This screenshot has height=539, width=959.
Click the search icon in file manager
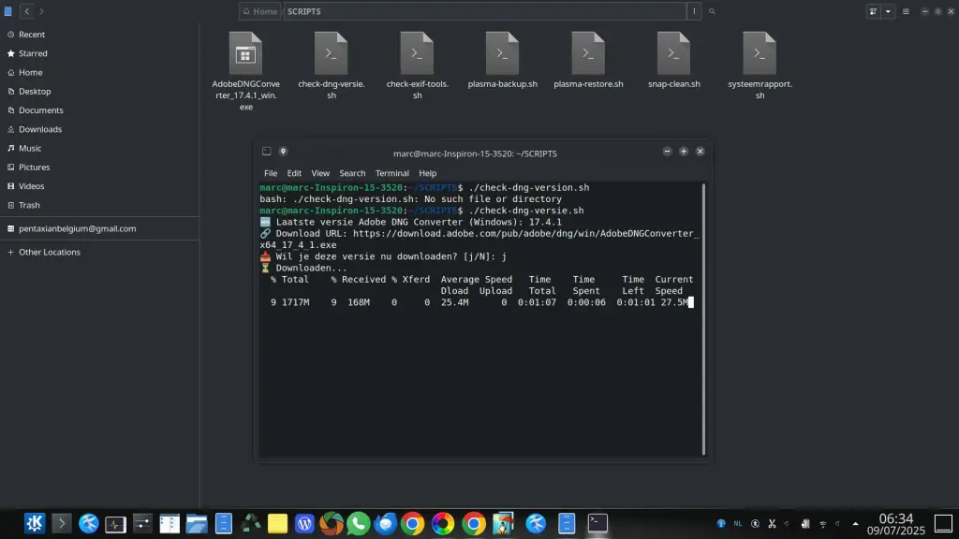[x=712, y=11]
